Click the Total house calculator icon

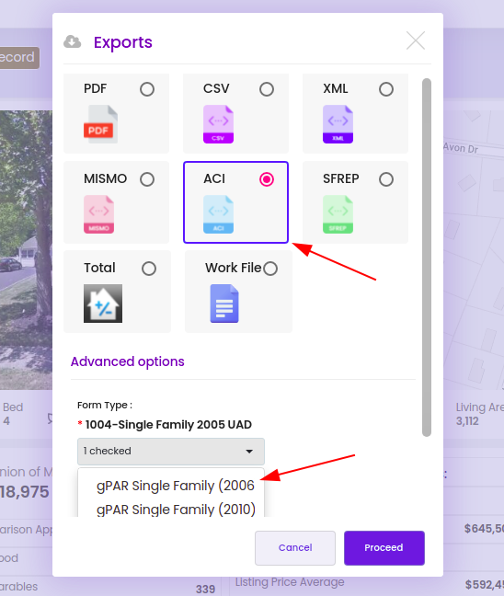(103, 304)
